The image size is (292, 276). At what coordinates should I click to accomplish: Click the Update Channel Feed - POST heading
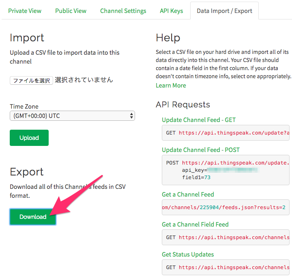pyautogui.click(x=201, y=150)
